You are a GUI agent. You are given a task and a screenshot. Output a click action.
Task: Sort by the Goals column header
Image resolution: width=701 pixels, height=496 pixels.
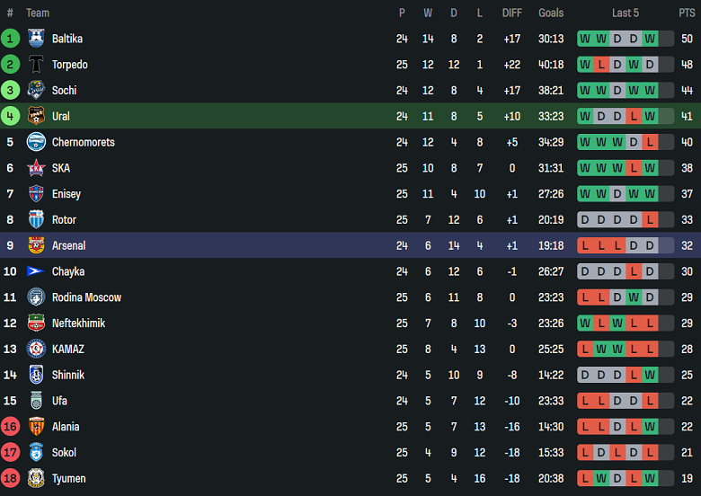(x=551, y=13)
